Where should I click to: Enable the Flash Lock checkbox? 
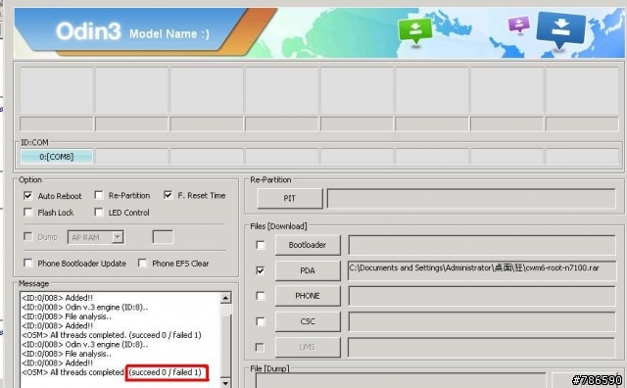28,212
